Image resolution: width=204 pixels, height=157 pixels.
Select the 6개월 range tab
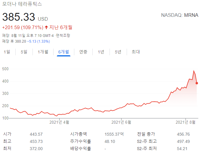(63, 52)
